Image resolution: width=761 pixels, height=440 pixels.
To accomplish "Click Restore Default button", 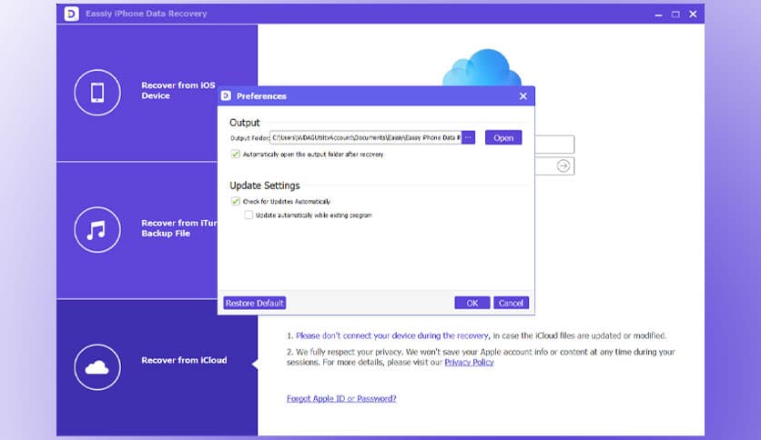I will coord(255,303).
